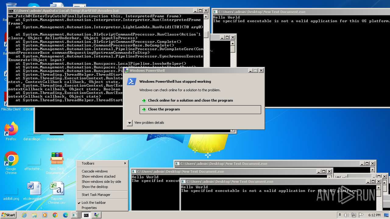
Task: Open the network tray icon
Action: (354, 215)
